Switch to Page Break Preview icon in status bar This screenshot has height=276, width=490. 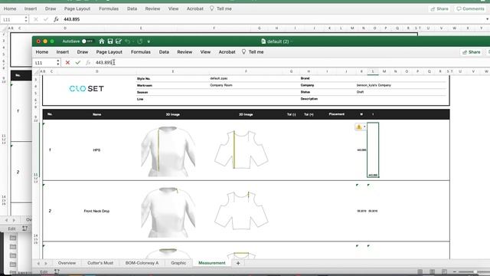click(444, 271)
